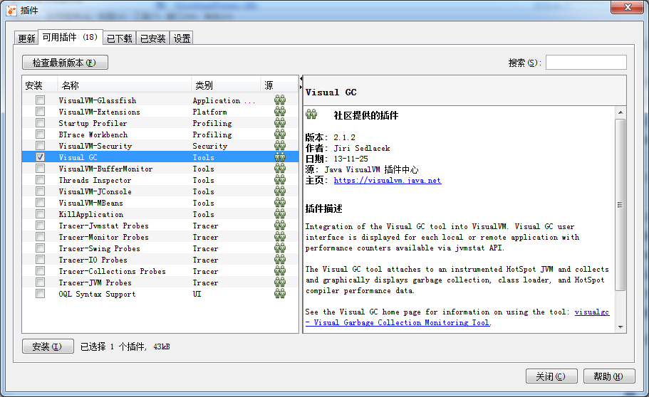Screen dimensions: 649x397
Task: Check the VisualVM-Extensions install checkbox
Action: coord(40,111)
